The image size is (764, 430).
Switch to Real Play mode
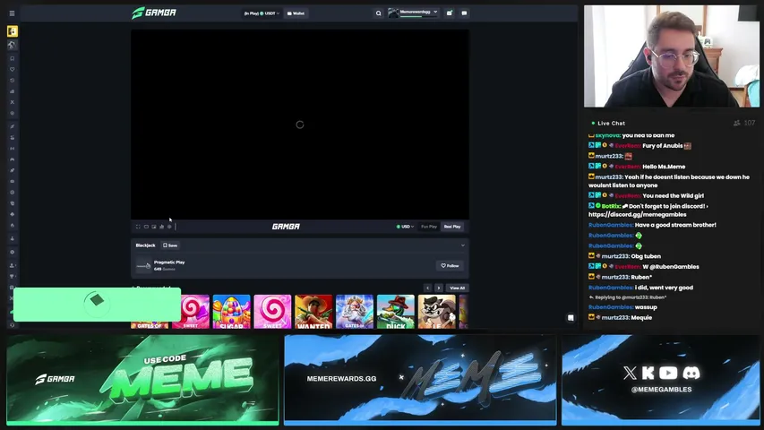point(452,227)
